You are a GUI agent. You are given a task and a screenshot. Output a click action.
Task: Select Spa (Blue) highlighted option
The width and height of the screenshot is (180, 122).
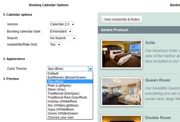[x=70, y=82]
